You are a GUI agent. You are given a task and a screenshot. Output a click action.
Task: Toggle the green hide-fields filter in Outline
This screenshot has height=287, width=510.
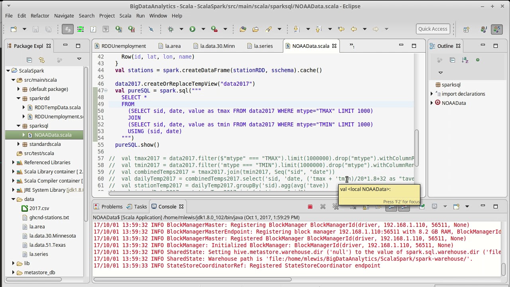(478, 60)
